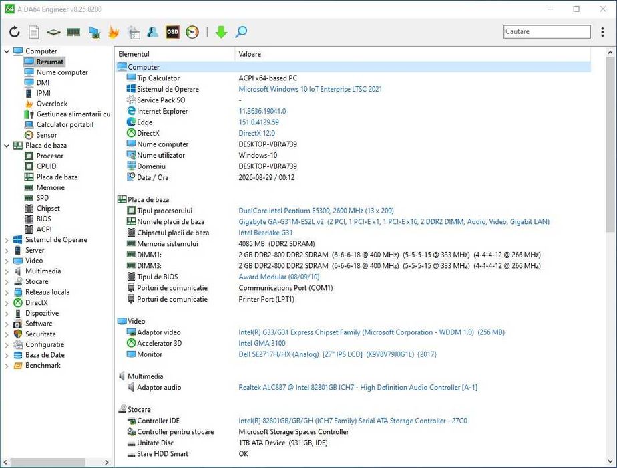The image size is (617, 468).
Task: Expand the Multimedia tree node
Action: 7,271
